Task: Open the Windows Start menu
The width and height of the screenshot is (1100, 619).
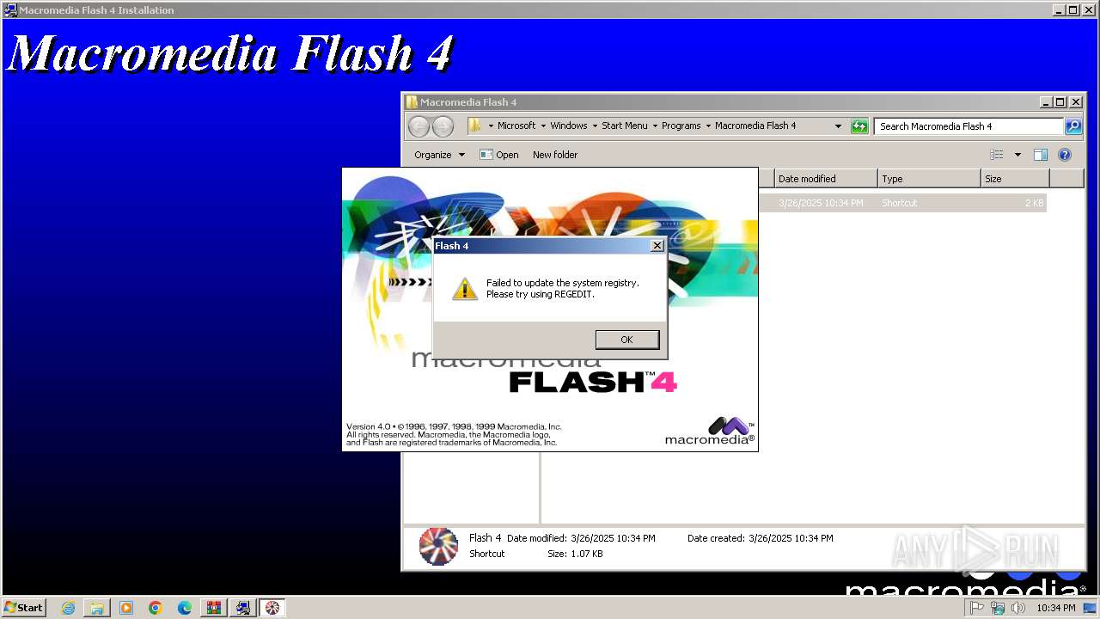Action: 24,607
